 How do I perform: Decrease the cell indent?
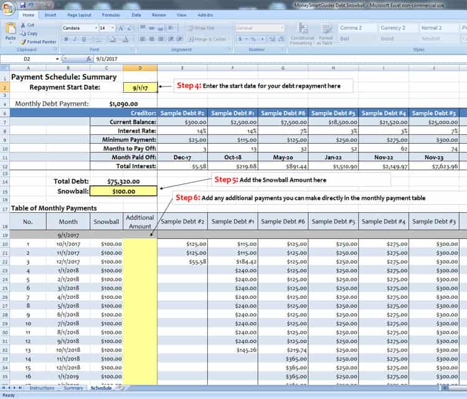(x=171, y=39)
